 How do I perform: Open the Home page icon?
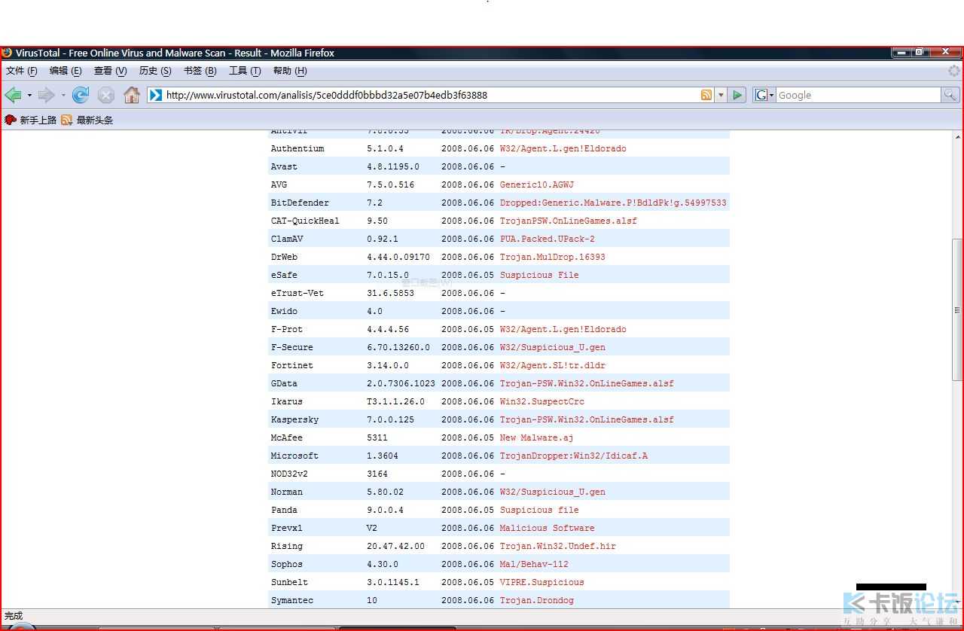[132, 95]
